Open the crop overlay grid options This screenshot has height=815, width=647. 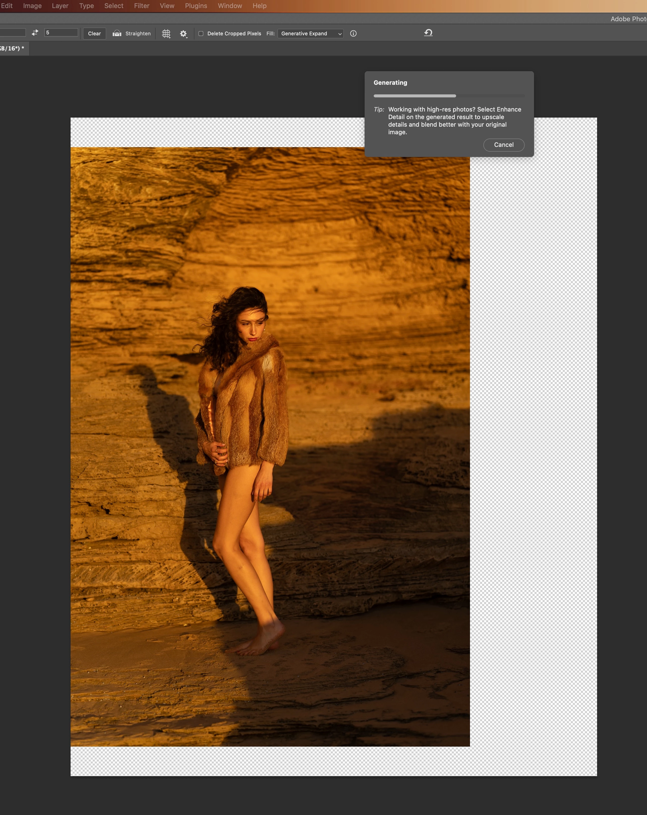click(x=166, y=34)
